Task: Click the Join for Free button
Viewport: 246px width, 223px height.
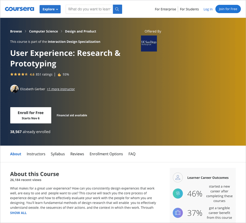Action: coord(228,9)
